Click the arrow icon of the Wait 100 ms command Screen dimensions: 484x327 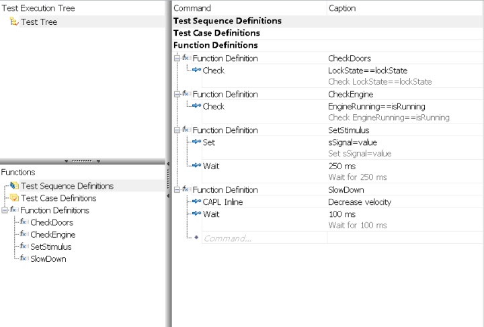point(196,214)
